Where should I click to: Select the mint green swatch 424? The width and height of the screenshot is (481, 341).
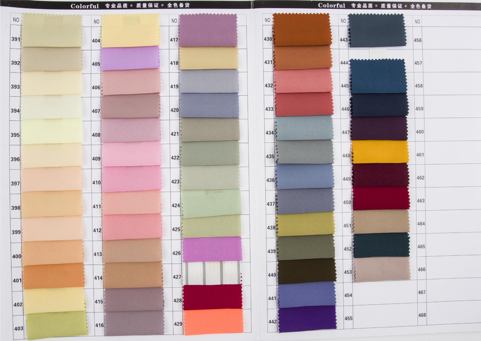[x=211, y=204]
